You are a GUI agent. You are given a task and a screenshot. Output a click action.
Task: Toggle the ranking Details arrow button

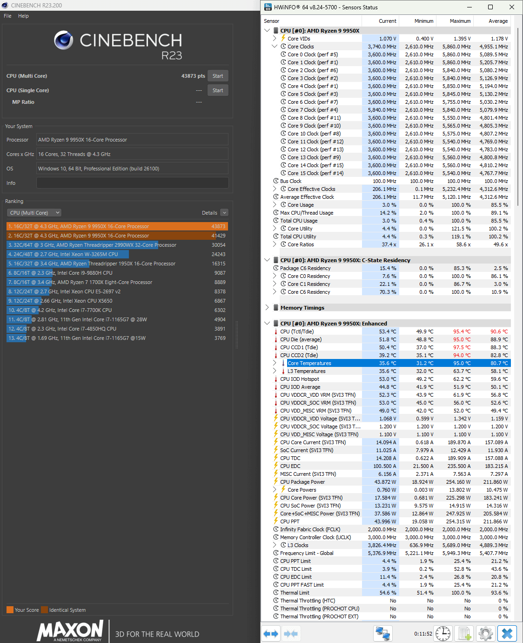click(x=224, y=213)
